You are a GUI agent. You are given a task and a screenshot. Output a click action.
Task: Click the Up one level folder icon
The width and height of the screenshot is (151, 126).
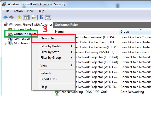19,17
